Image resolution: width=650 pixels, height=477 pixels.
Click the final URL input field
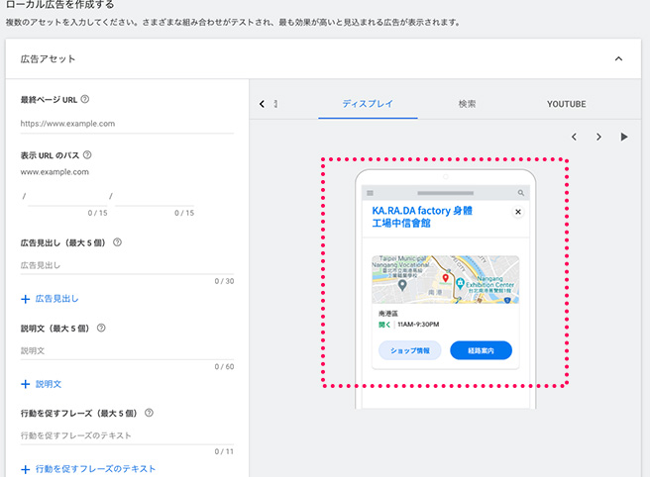127,124
